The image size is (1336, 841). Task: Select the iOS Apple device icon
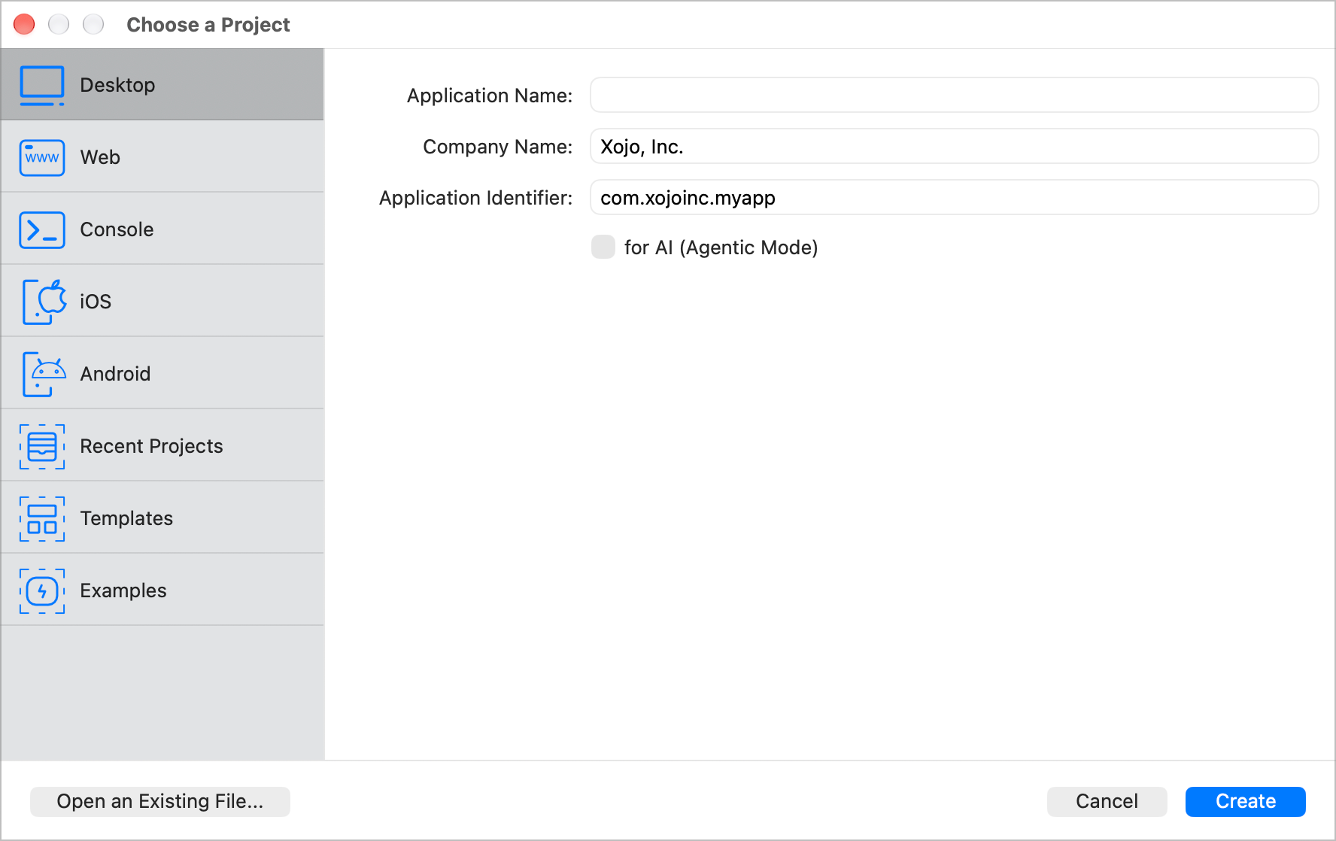coord(44,302)
